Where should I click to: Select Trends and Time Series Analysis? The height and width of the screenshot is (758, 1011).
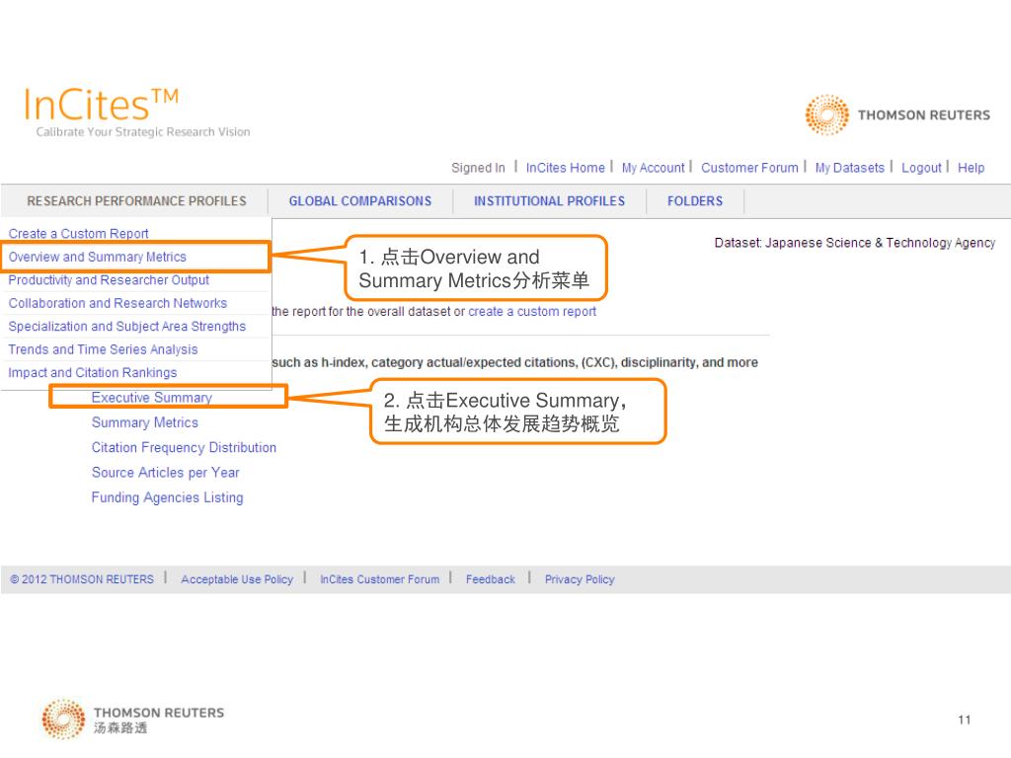(x=103, y=349)
